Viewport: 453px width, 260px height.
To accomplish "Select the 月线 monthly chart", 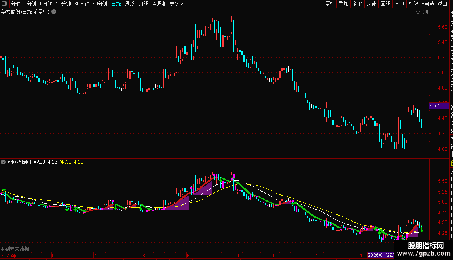I will click(143, 4).
